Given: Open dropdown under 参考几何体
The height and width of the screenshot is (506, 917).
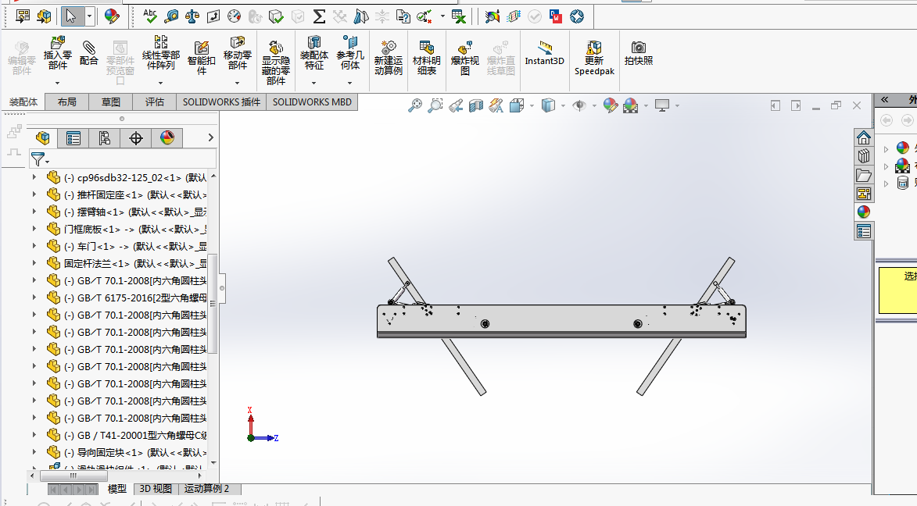Looking at the screenshot, I should pyautogui.click(x=349, y=83).
